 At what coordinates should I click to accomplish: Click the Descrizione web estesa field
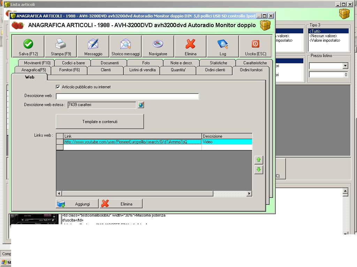pyautogui.click(x=102, y=105)
